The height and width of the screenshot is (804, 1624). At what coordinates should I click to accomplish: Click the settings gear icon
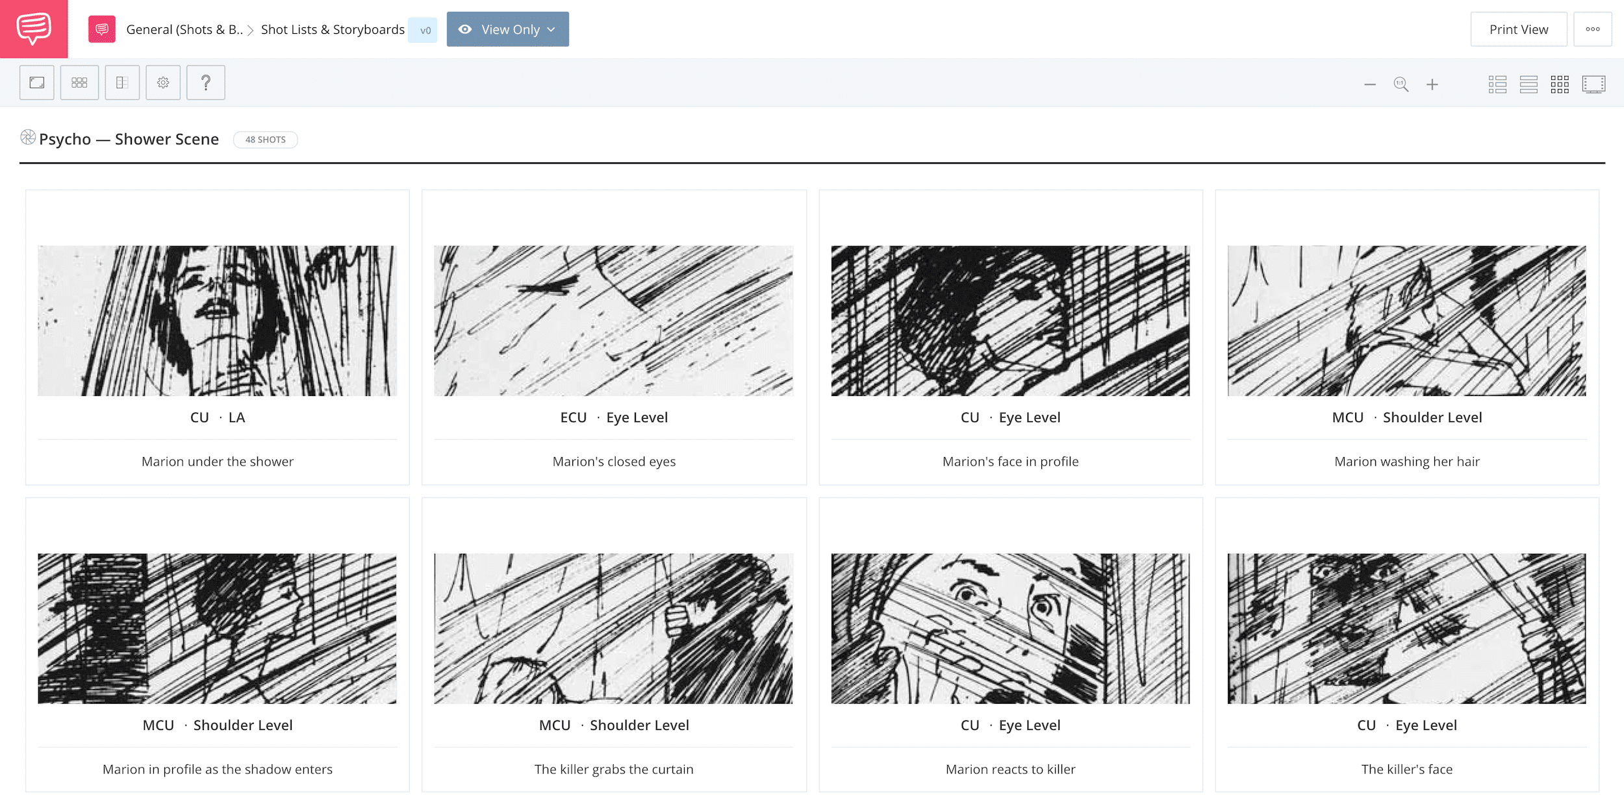[164, 82]
